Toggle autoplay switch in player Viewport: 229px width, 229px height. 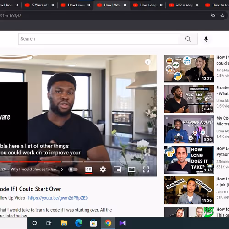[x=73, y=169]
